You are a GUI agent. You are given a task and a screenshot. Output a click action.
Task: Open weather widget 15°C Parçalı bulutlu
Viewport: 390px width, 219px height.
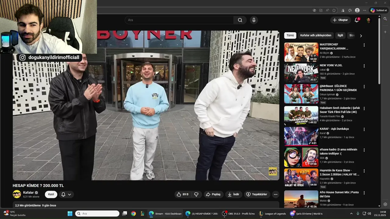click(15, 214)
